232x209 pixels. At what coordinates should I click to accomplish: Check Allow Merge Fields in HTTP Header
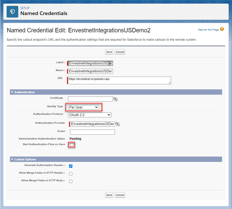pos(71,174)
